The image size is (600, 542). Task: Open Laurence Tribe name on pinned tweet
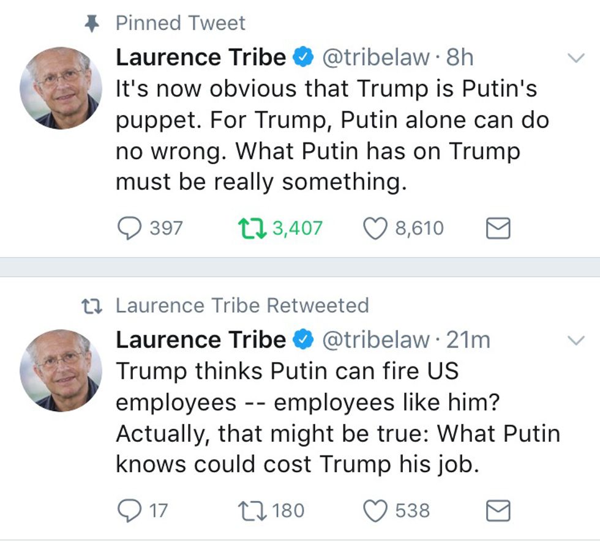click(x=201, y=58)
